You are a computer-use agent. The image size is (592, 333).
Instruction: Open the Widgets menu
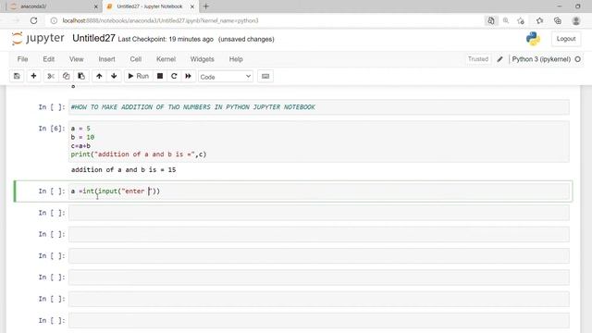coord(203,59)
